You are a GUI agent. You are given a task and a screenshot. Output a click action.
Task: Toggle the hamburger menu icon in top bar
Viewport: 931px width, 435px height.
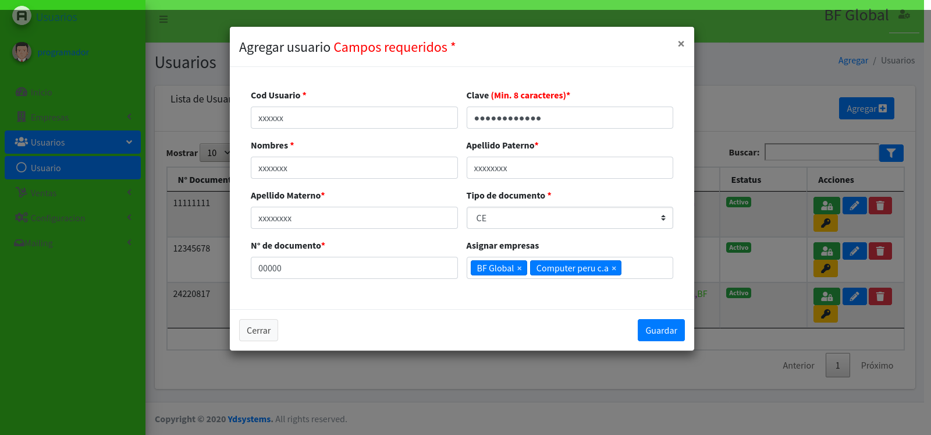164,19
